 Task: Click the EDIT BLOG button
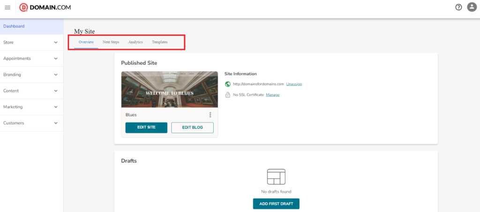tap(192, 128)
